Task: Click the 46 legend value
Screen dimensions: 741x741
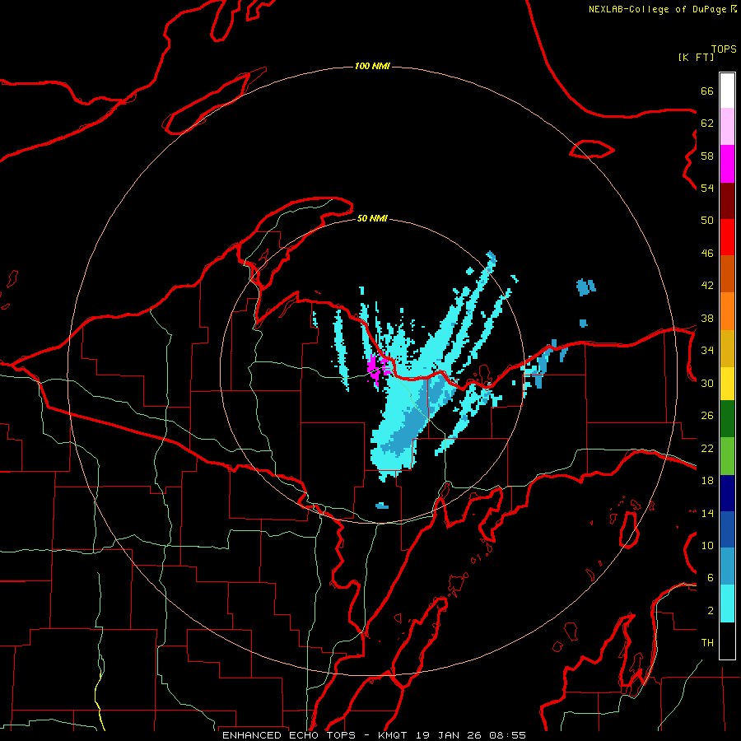Action: pos(707,254)
